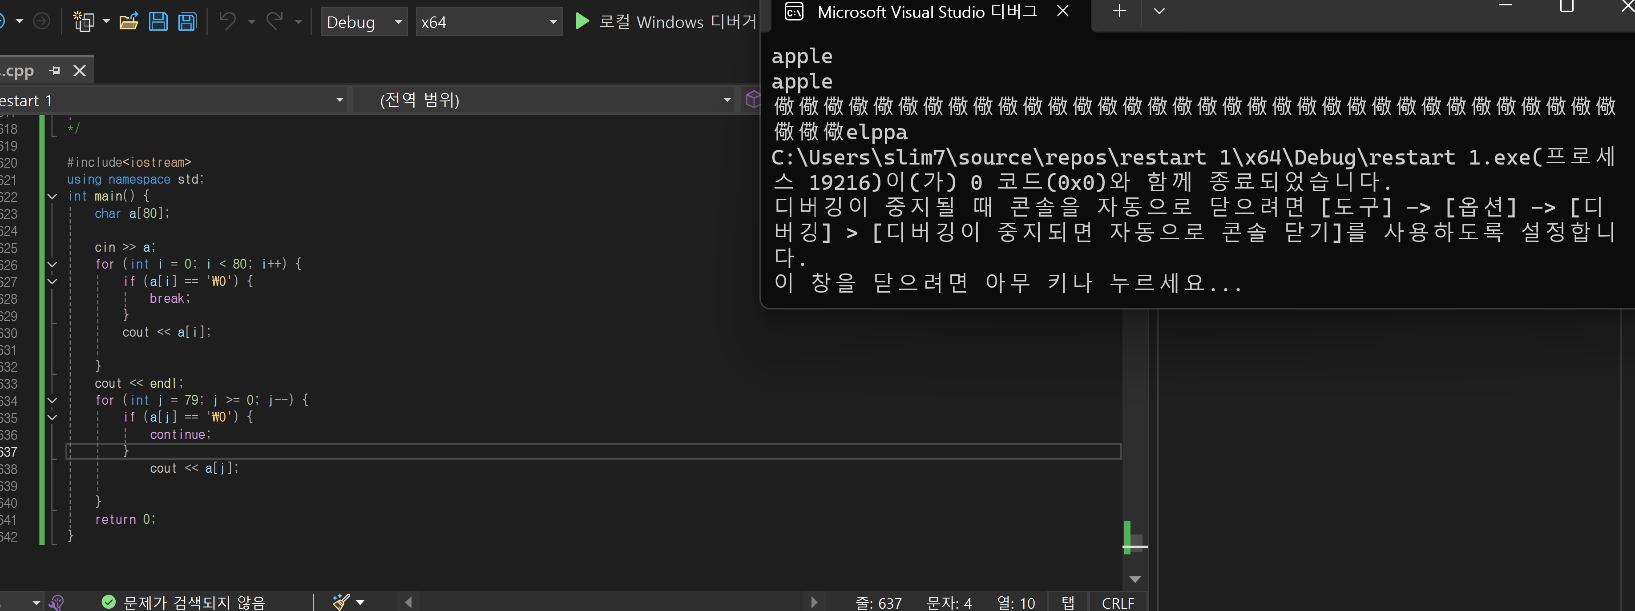
Task: Click the code cleanup broom icon
Action: 342,602
